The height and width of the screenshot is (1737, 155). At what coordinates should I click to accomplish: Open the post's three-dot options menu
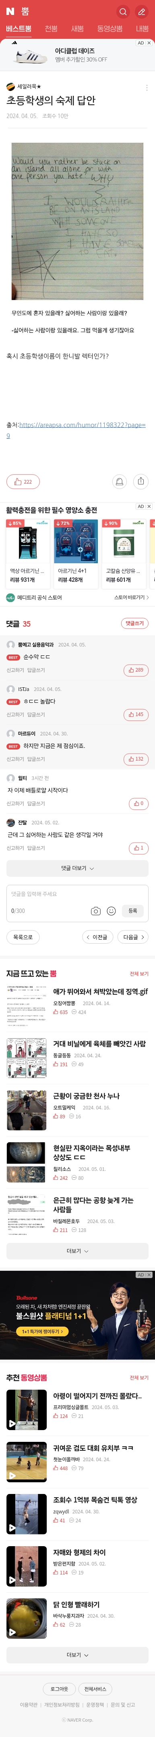[147, 87]
